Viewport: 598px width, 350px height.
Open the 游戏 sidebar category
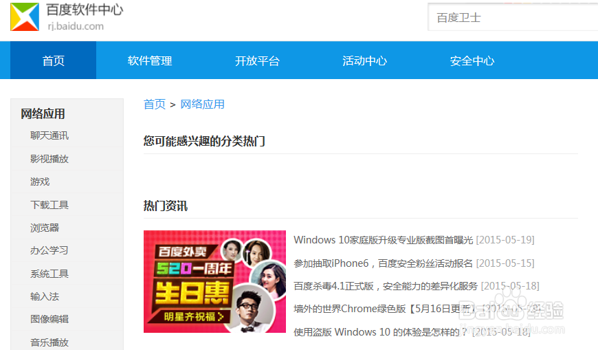(x=40, y=182)
